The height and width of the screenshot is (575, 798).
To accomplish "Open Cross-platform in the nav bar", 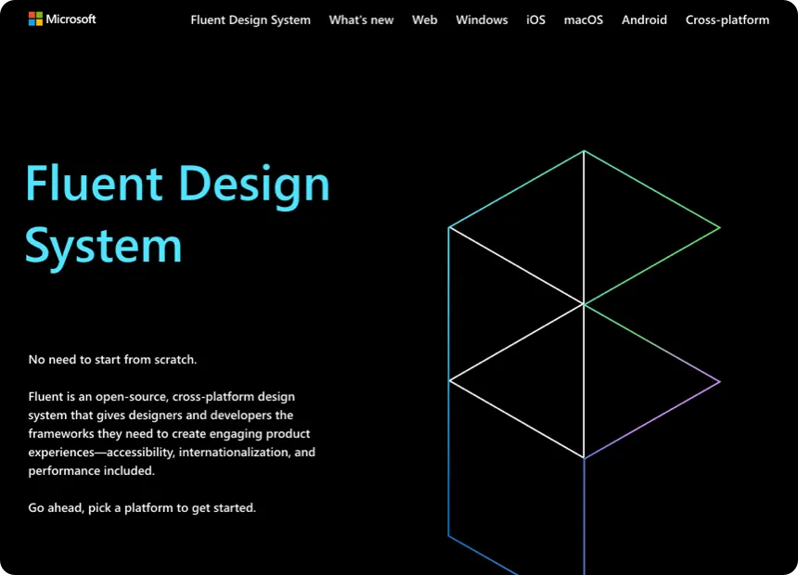I will 727,19.
